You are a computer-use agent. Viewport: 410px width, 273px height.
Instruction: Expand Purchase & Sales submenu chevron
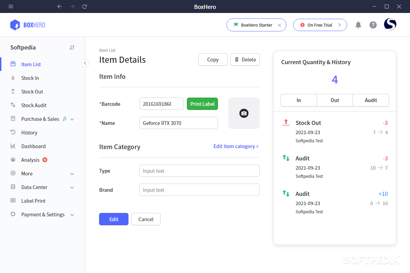click(72, 119)
